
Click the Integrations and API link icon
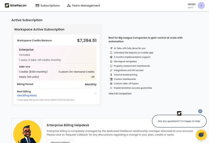tap(111, 70)
